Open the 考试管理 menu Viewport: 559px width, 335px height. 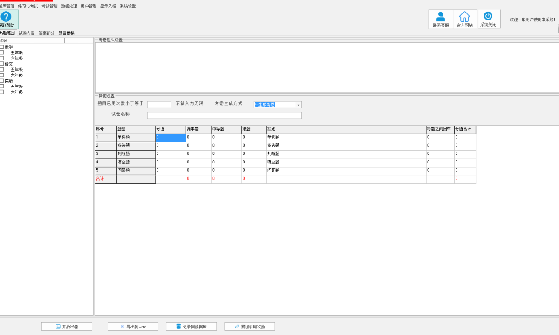49,6
